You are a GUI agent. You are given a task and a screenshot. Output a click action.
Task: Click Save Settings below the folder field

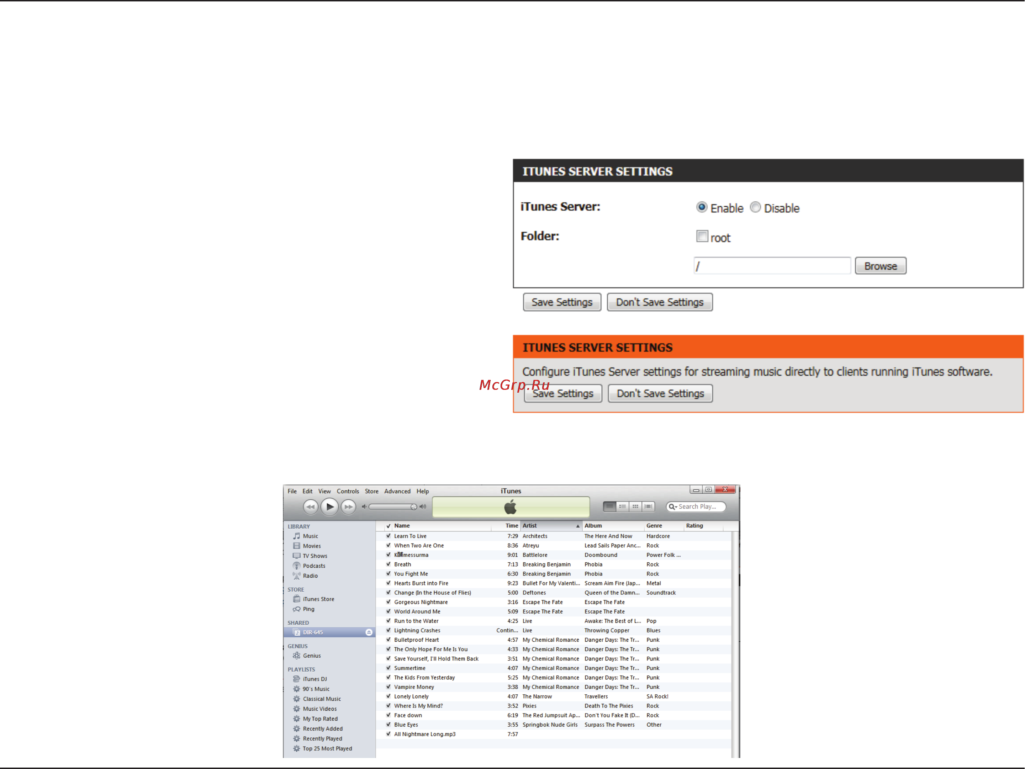pos(562,302)
